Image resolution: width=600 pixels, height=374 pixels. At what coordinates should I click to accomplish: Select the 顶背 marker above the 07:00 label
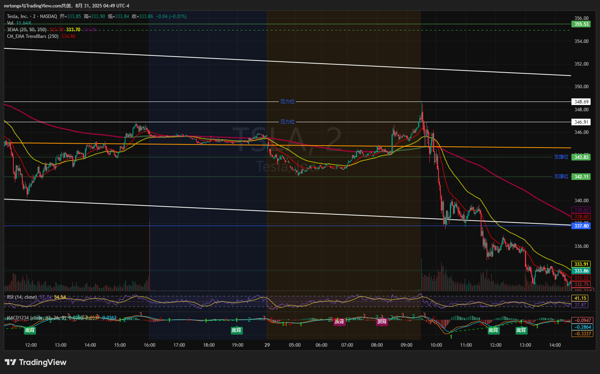tap(340, 322)
